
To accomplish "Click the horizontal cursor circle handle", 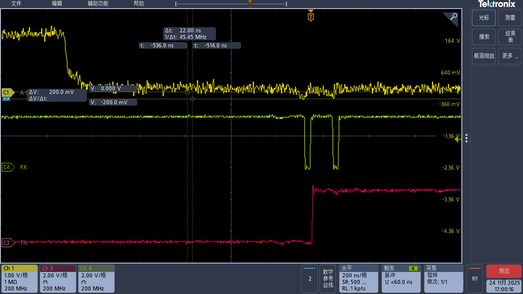I will coord(192,99).
